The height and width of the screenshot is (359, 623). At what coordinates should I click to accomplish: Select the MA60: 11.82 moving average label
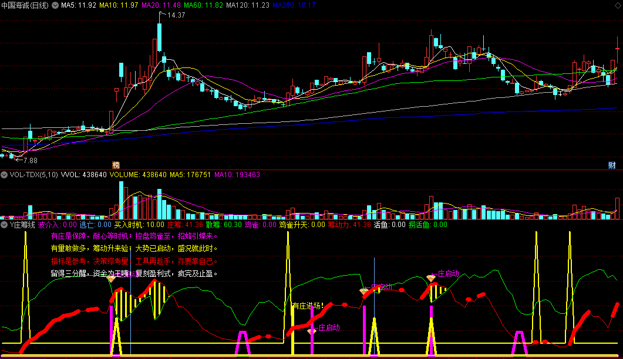203,5
